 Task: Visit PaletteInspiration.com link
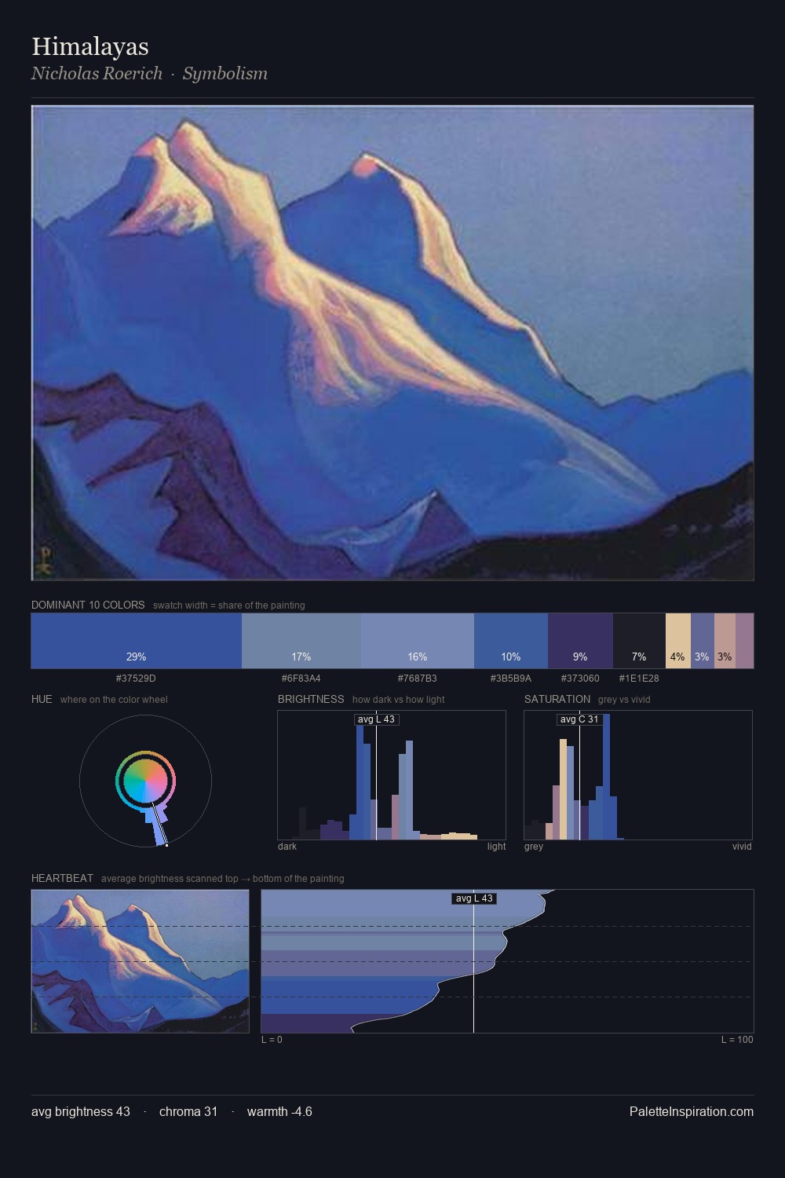(x=692, y=1112)
